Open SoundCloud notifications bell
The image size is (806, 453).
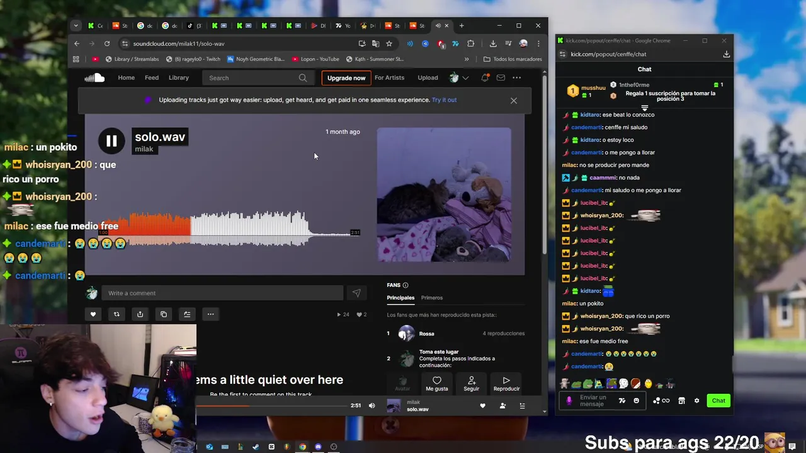tap(485, 77)
